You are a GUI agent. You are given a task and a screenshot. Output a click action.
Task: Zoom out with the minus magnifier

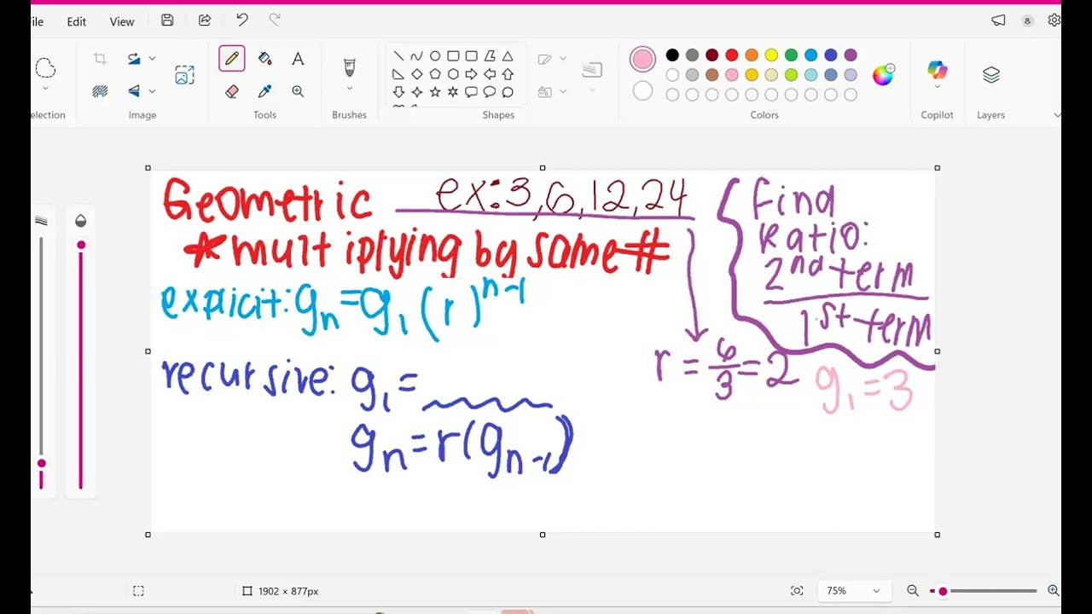[x=912, y=591]
